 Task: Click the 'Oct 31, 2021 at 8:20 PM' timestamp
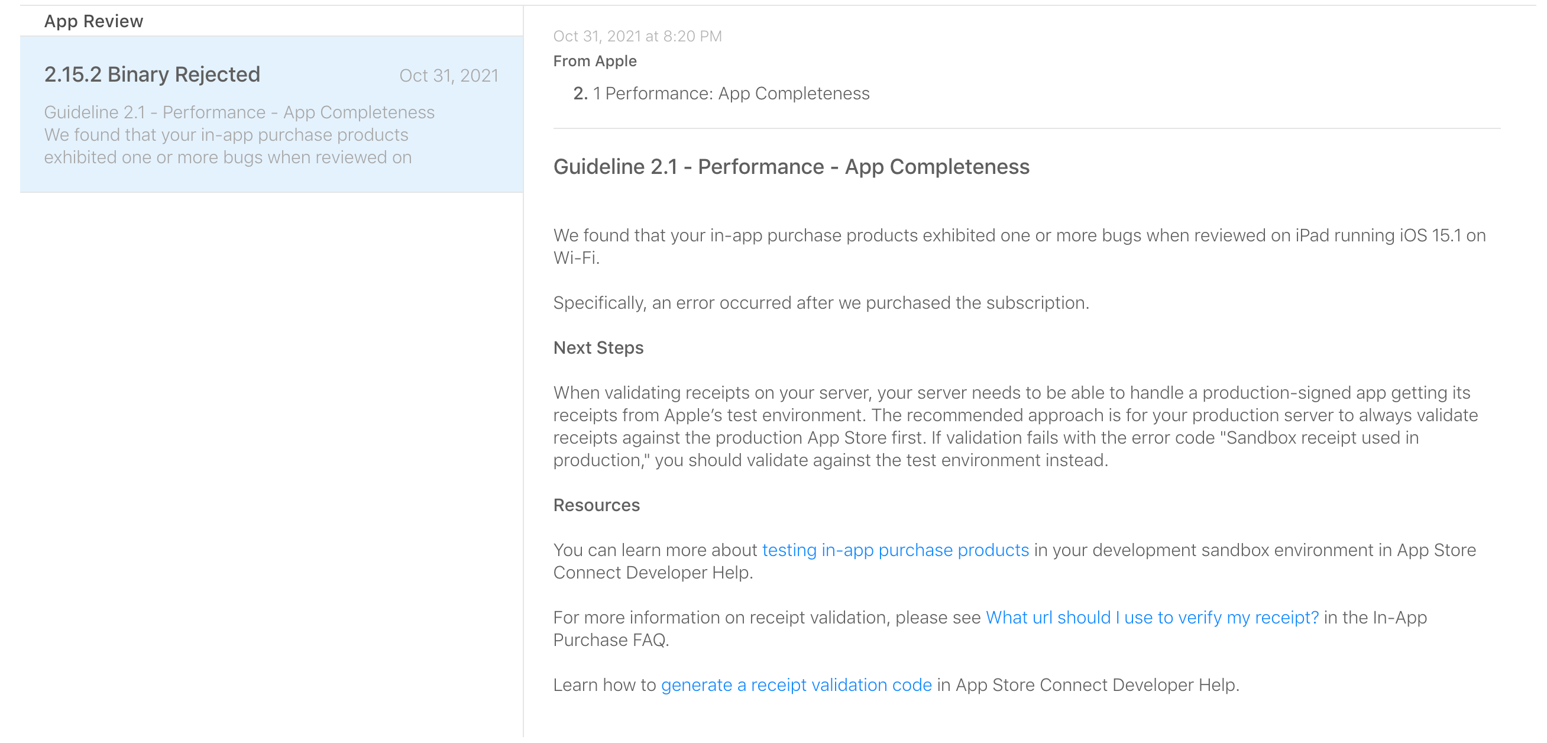[x=637, y=36]
